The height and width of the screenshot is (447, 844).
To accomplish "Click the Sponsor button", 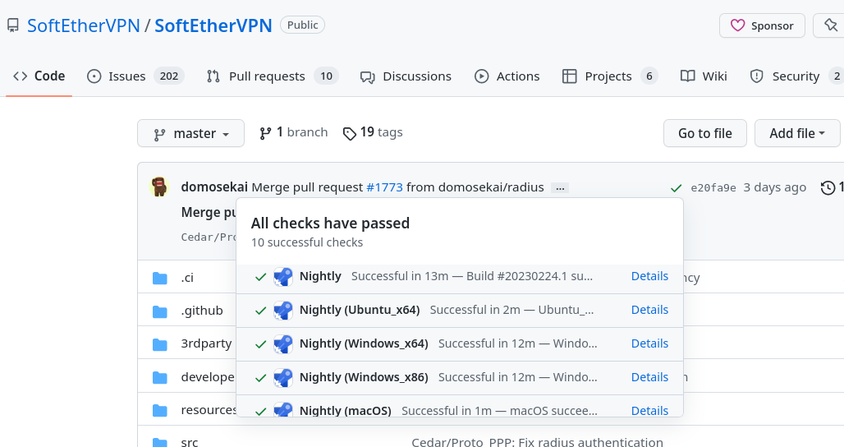I will 762,25.
